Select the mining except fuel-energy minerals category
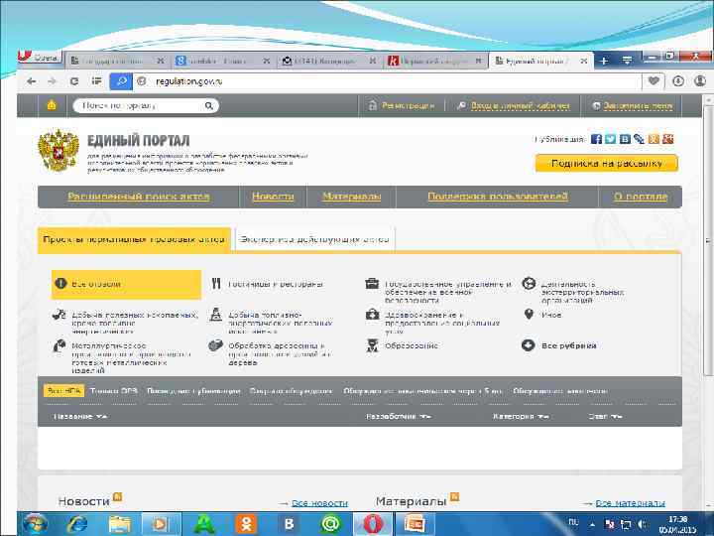714x536 pixels. (x=135, y=323)
